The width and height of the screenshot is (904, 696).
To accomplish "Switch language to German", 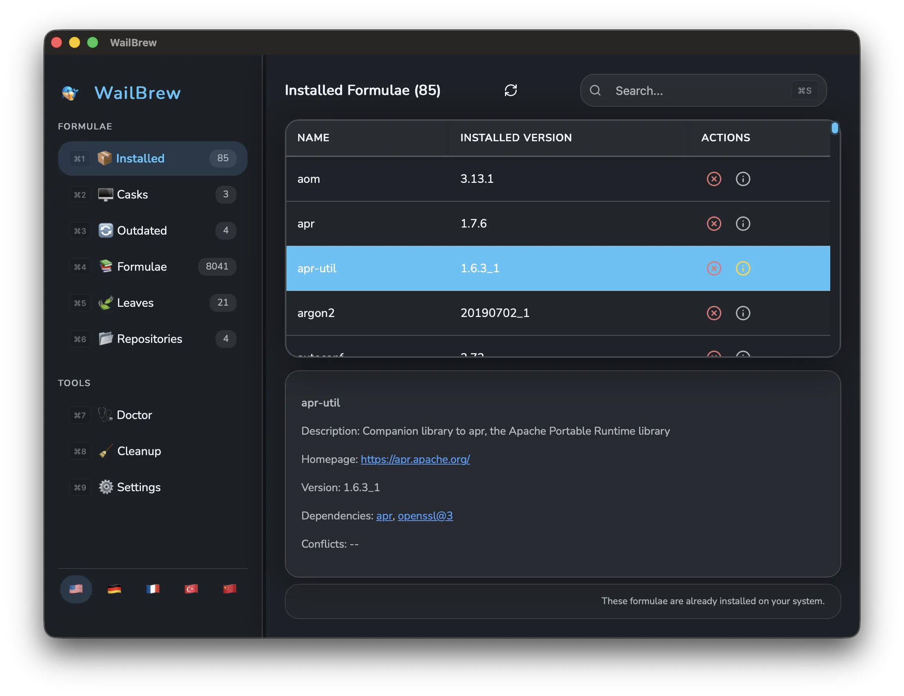I will (x=115, y=589).
